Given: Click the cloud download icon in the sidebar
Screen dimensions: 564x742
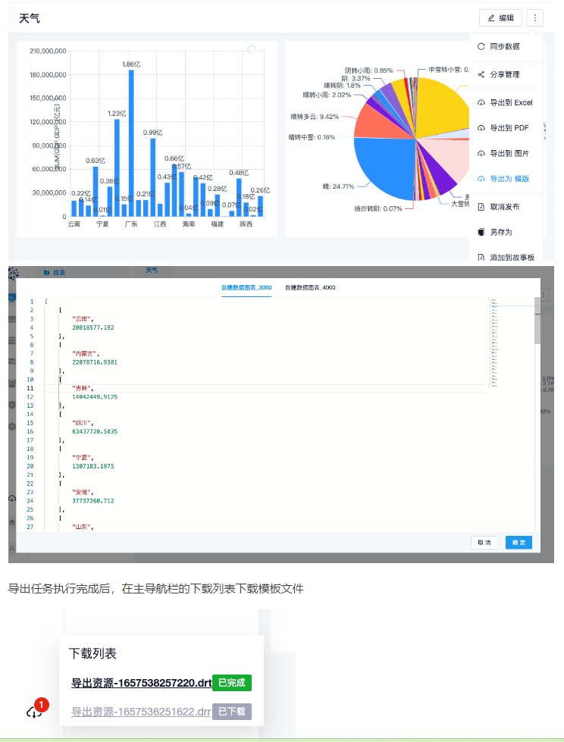Looking at the screenshot, I should click(x=12, y=498).
